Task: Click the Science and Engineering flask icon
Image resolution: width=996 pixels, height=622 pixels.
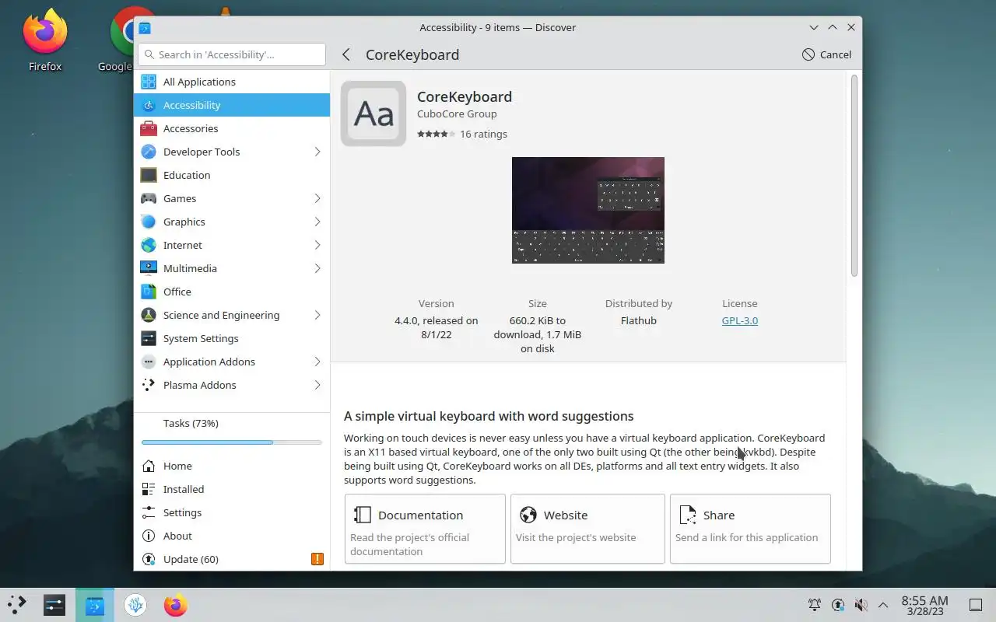Action: [148, 315]
